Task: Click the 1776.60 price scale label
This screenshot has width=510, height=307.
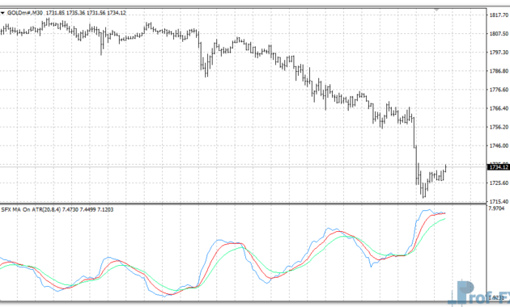Action: click(499, 90)
